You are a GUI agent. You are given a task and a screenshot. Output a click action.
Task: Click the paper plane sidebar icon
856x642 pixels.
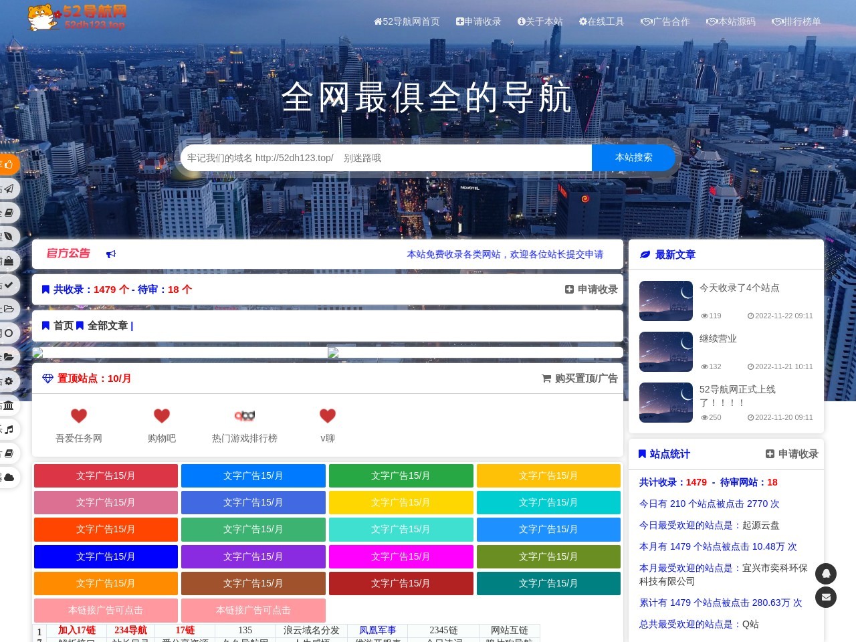[x=9, y=189]
